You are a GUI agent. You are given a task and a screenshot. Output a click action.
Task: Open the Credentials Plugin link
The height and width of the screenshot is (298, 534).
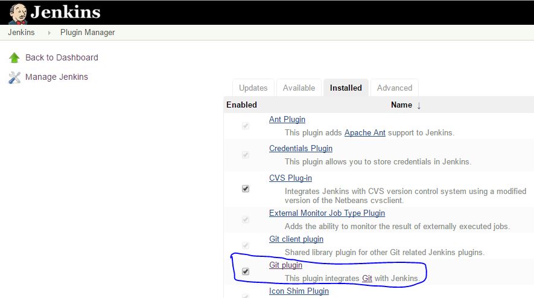pos(300,149)
